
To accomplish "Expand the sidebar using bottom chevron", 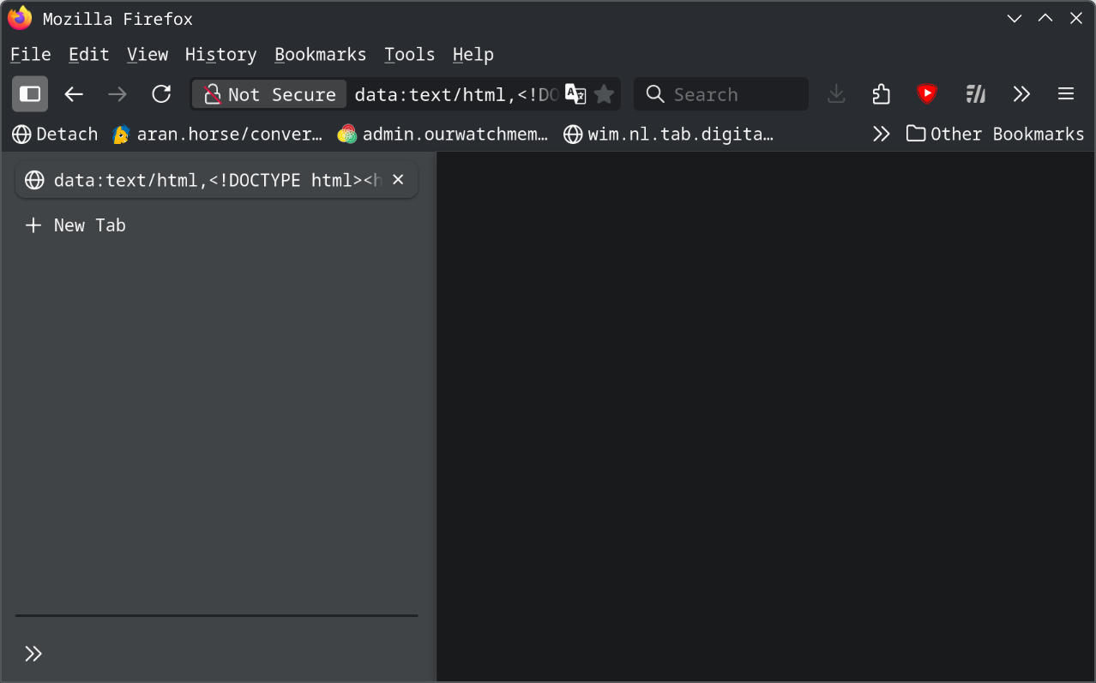I will coord(33,654).
